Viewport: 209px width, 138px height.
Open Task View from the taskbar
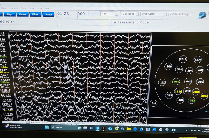pyautogui.click(x=85, y=128)
